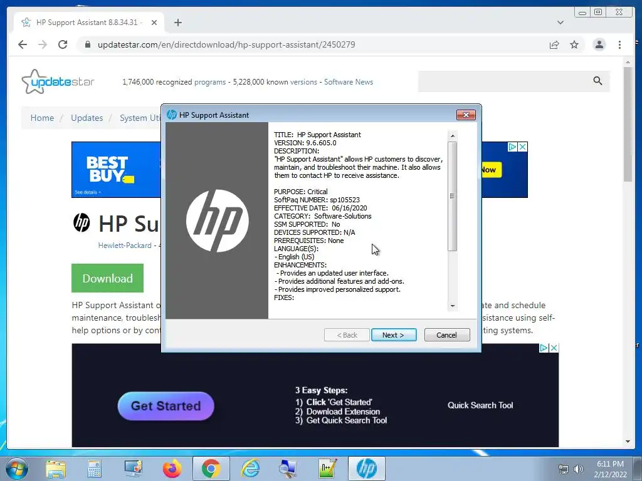The image size is (642, 481).
Task: Switch to the HP installer taskbar icon
Action: pos(366,468)
